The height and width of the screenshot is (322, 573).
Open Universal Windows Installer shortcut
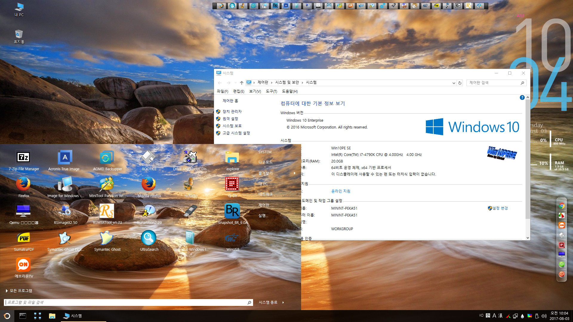191,241
